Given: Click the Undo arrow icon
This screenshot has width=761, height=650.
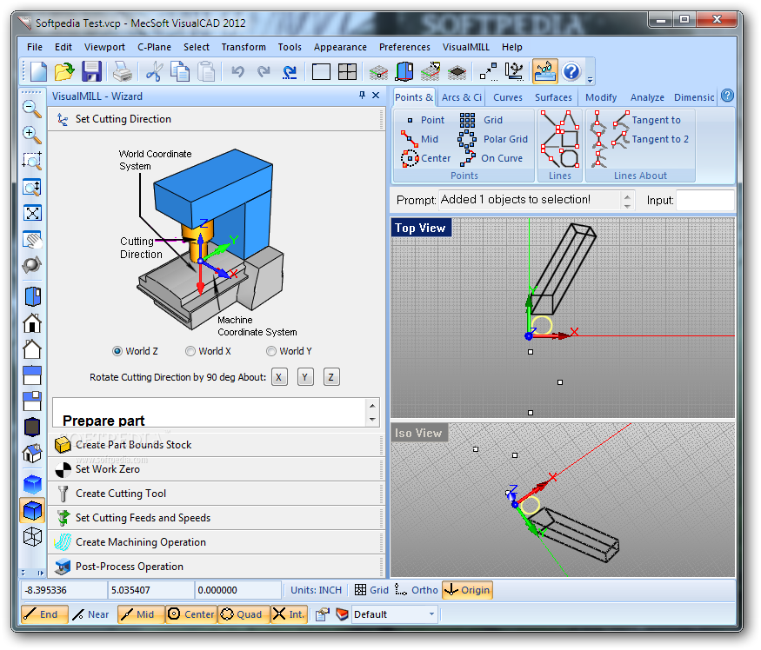Looking at the screenshot, I should [x=237, y=72].
